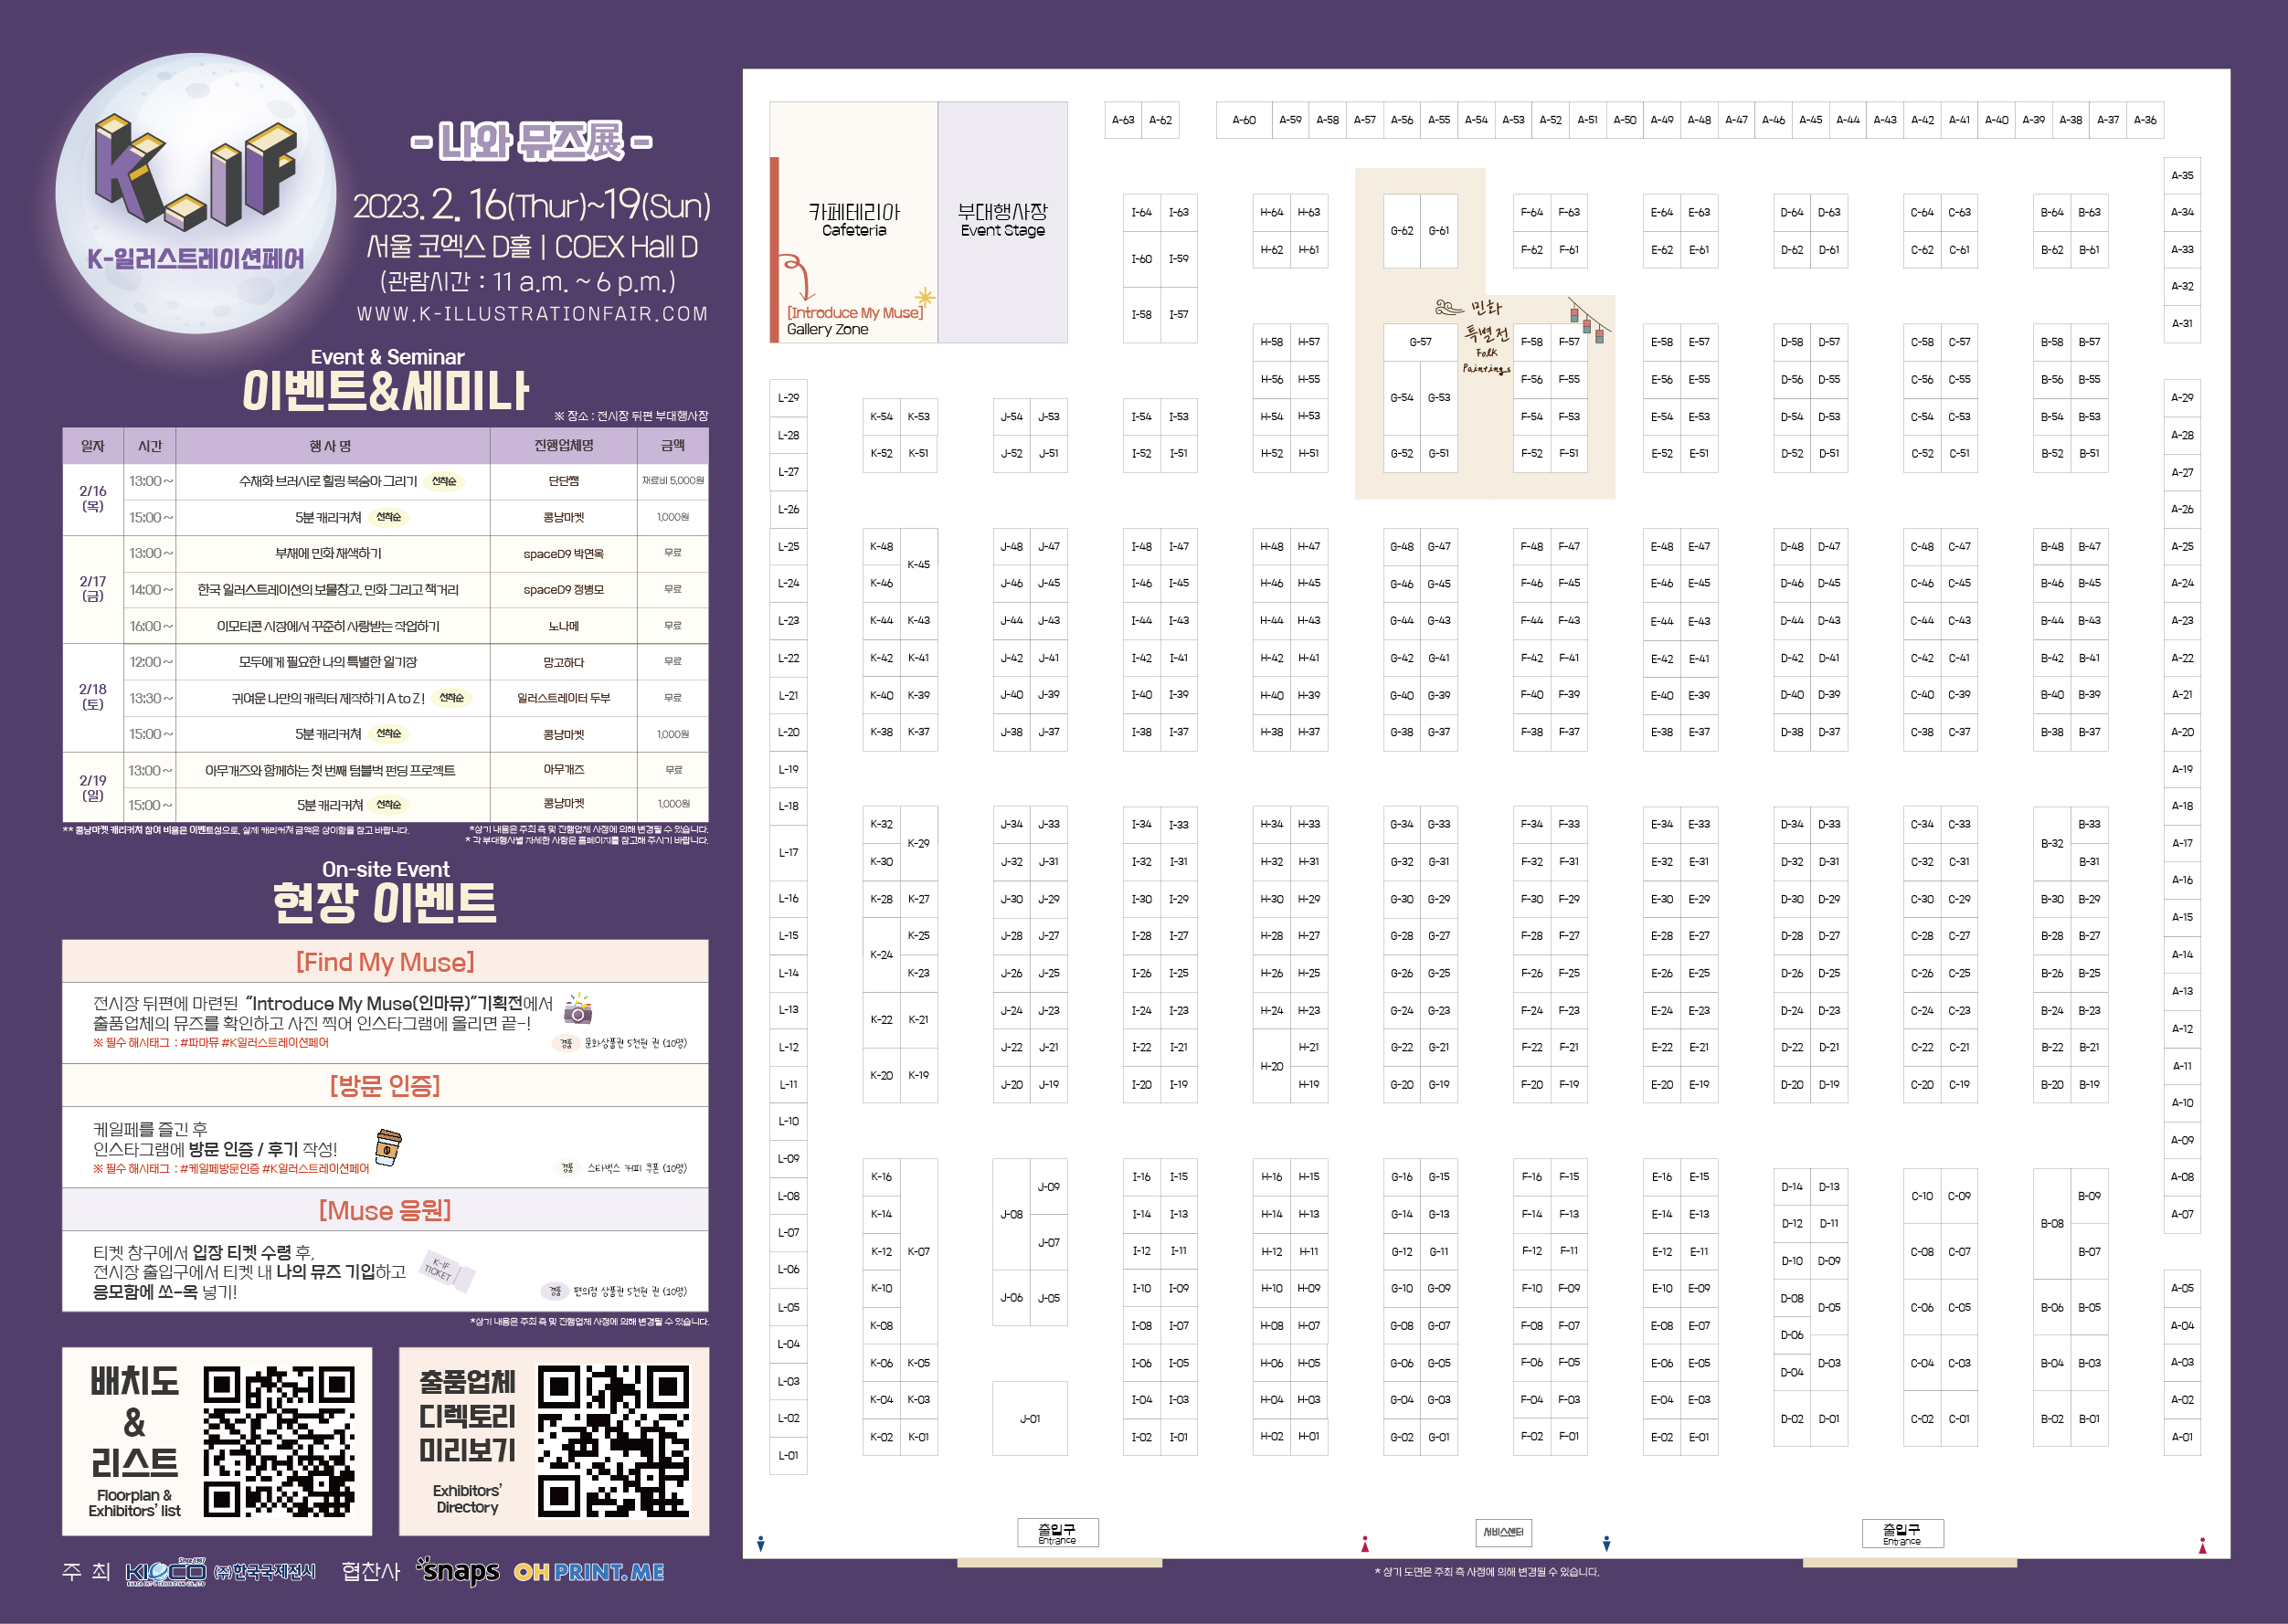Click the OH PRINT.ME sponsor logo
The height and width of the screenshot is (1624, 2288).
coord(589,1572)
